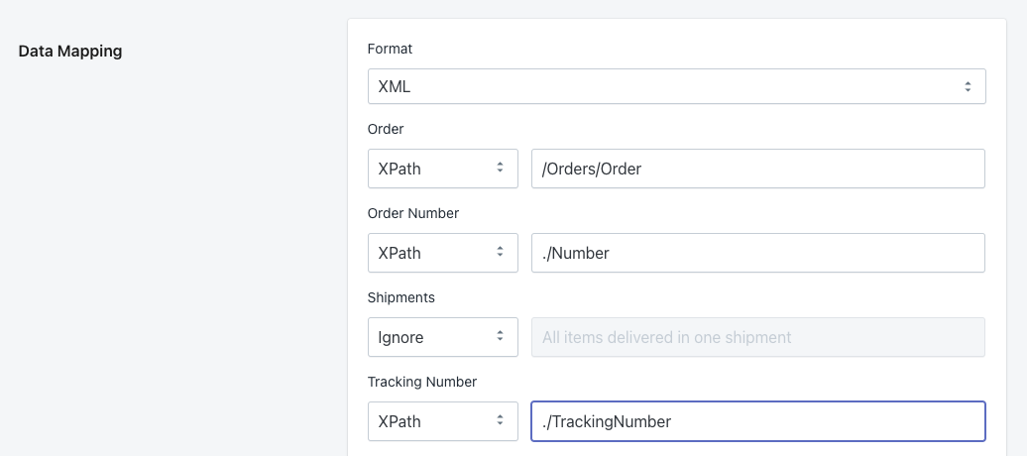Click the up-down arrows in Format select
The image size is (1027, 456).
pyautogui.click(x=968, y=86)
